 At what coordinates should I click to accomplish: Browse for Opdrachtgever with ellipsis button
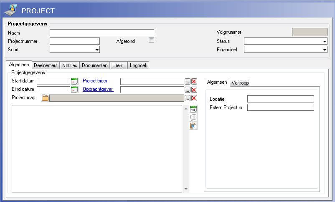pyautogui.click(x=188, y=90)
